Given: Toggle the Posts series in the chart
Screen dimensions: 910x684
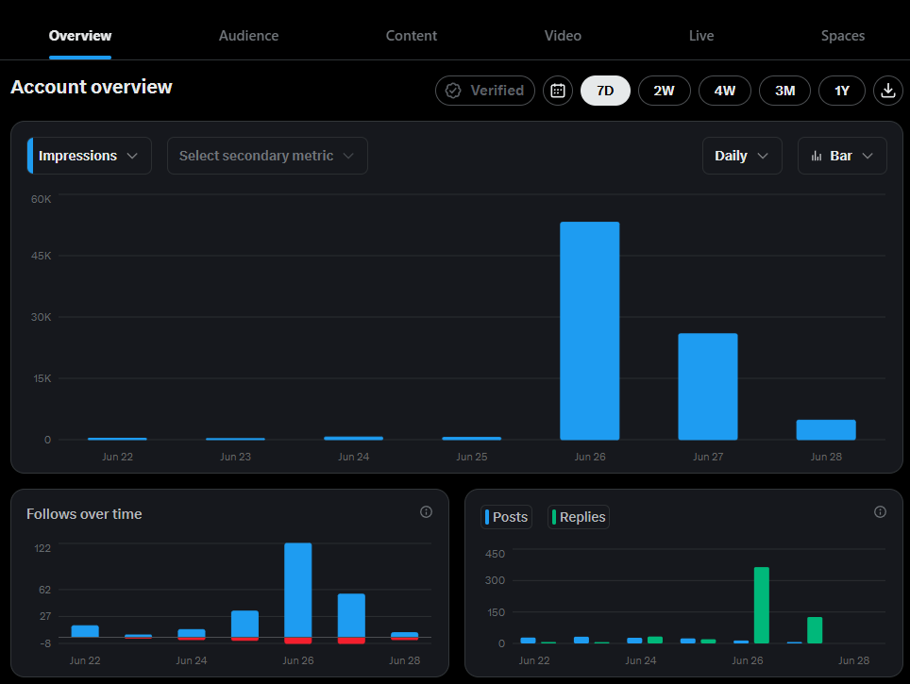Looking at the screenshot, I should (507, 517).
